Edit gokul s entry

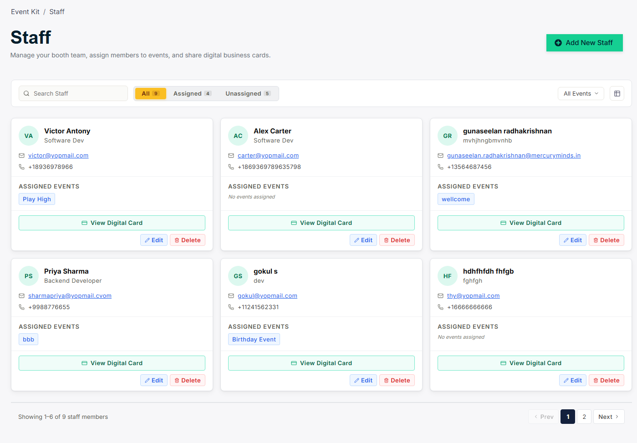click(363, 380)
